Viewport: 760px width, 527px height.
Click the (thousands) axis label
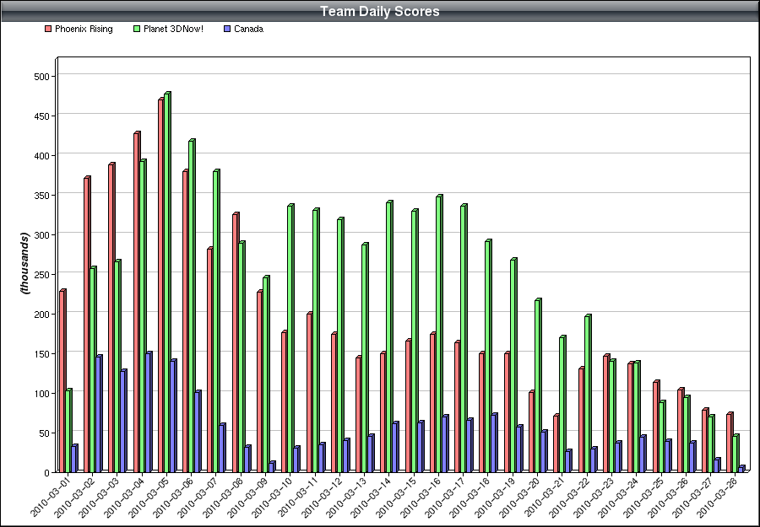(24, 263)
